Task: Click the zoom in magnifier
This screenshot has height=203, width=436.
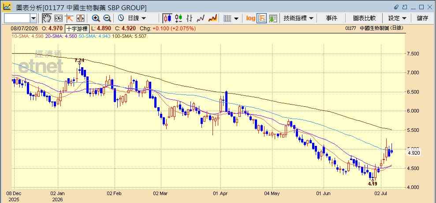Action: [96, 18]
